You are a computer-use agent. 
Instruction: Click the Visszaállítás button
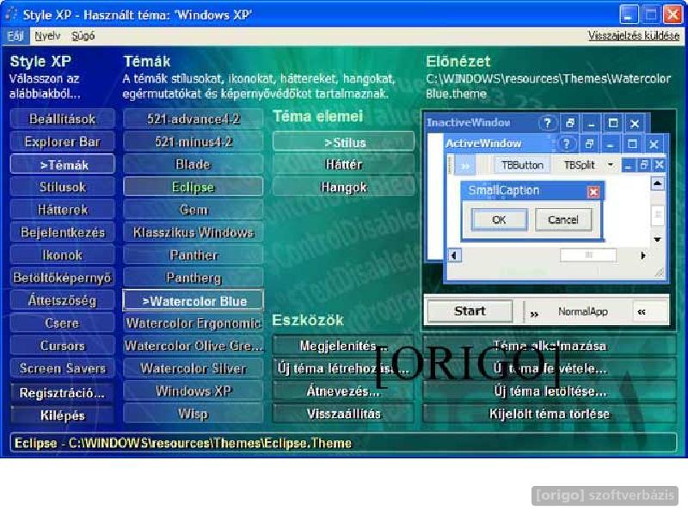(x=343, y=414)
